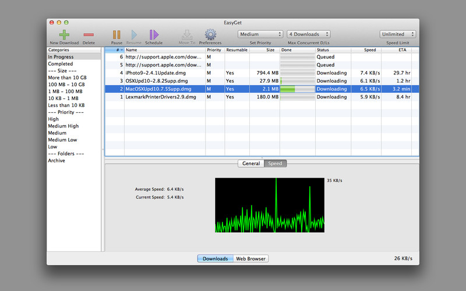Viewport: 466px width, 291px height.
Task: Click the New Download plus icon
Action: pos(64,34)
